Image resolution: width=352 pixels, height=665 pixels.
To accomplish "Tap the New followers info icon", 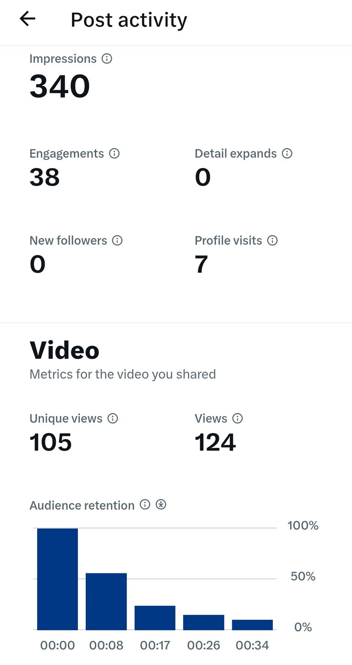I will (x=117, y=241).
